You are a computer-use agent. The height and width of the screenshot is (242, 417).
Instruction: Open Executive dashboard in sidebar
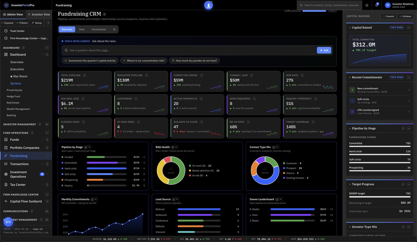17,69
